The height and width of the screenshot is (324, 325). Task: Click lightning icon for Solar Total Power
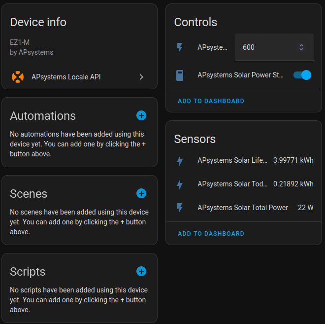(180, 208)
